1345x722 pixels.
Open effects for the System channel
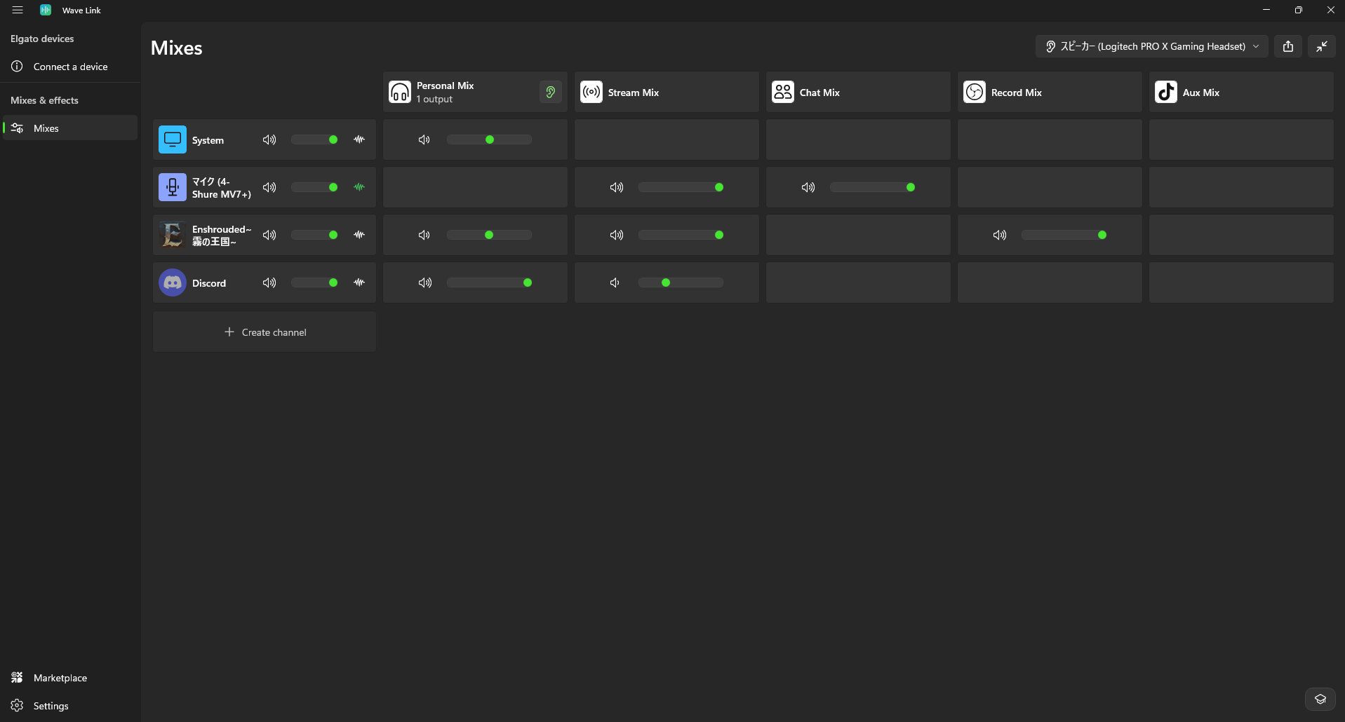(x=359, y=139)
